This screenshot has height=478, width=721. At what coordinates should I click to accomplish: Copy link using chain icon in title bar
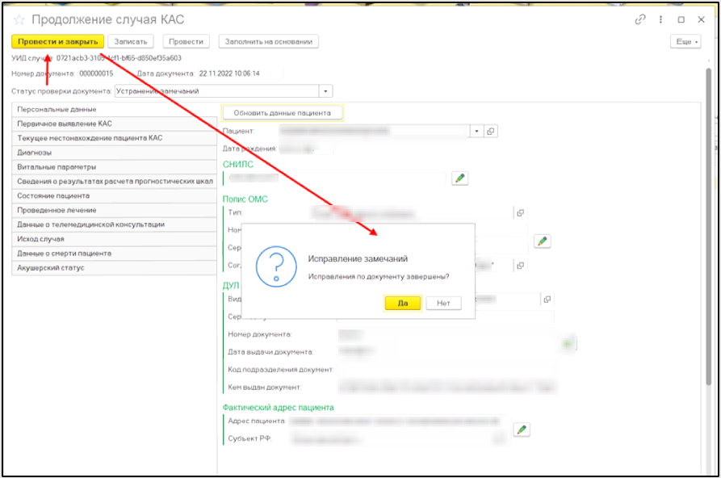[x=641, y=19]
